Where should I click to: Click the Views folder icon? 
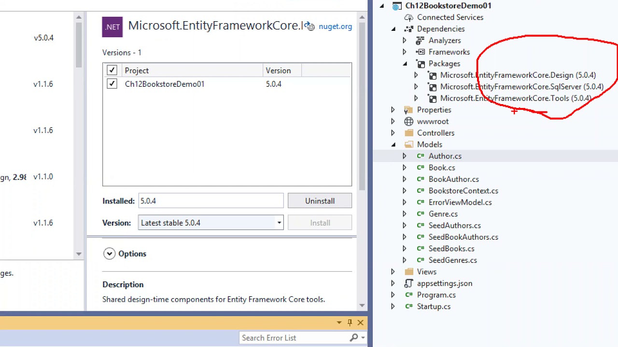coord(408,272)
